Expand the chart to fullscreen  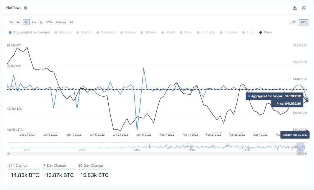coord(304,8)
